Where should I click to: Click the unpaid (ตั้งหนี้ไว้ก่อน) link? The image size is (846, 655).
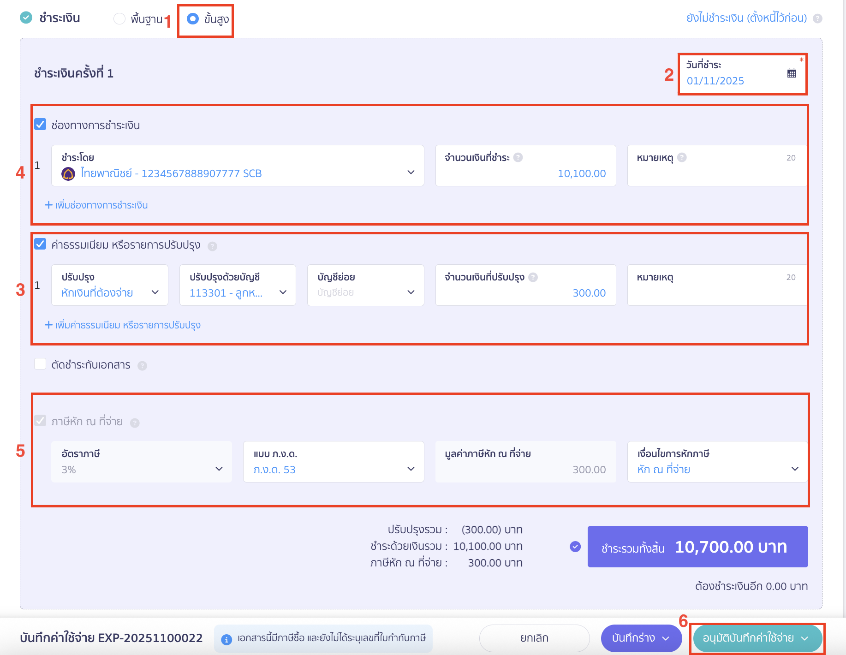(x=746, y=18)
